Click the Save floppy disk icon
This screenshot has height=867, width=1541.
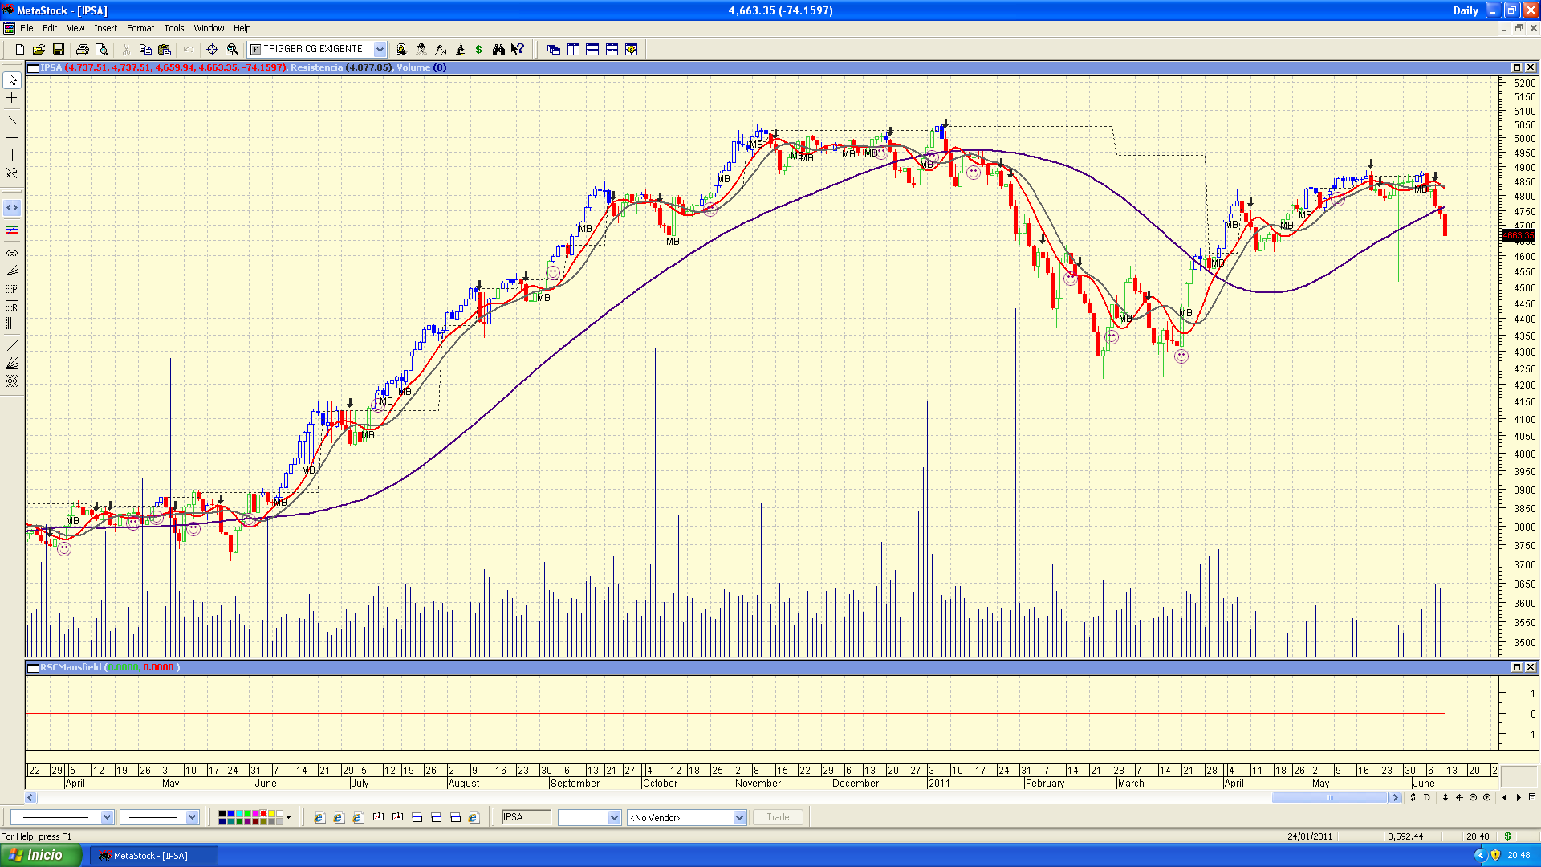coord(59,50)
